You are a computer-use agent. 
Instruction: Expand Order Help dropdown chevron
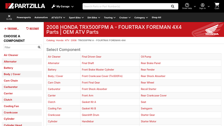195,6
